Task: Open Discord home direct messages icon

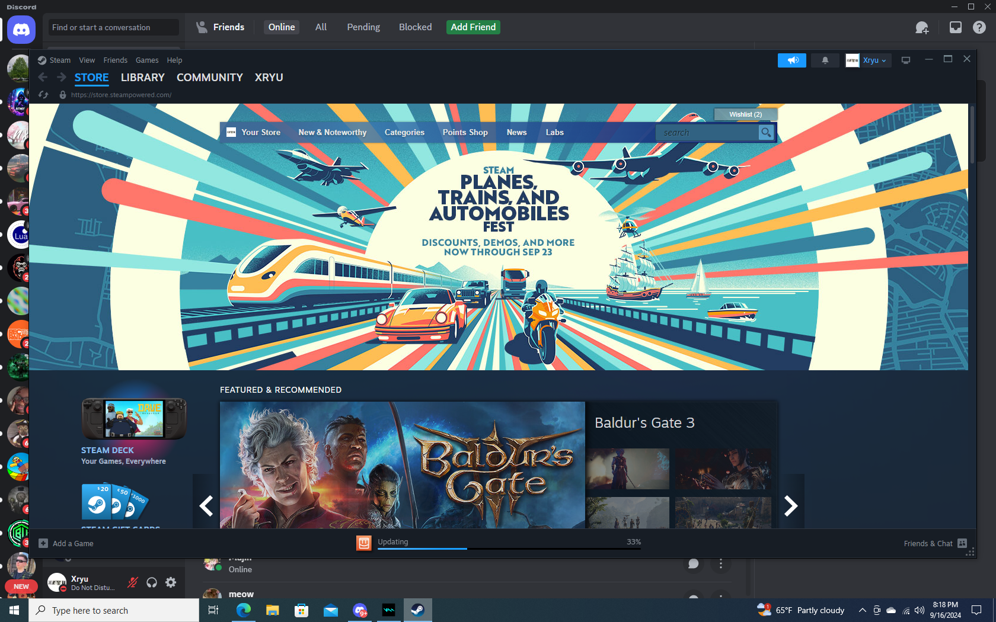Action: pyautogui.click(x=21, y=29)
